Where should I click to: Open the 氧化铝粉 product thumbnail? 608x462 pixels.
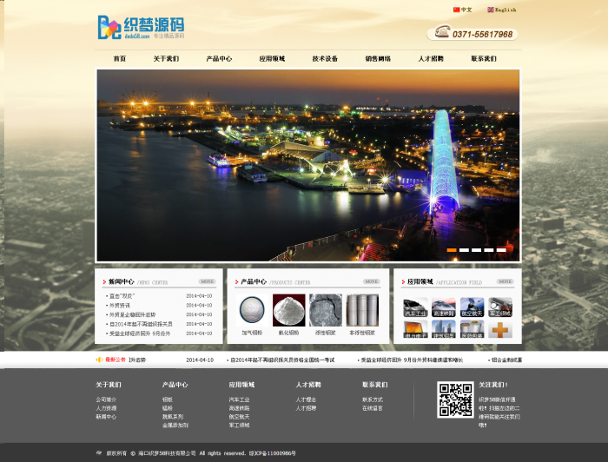click(x=289, y=310)
